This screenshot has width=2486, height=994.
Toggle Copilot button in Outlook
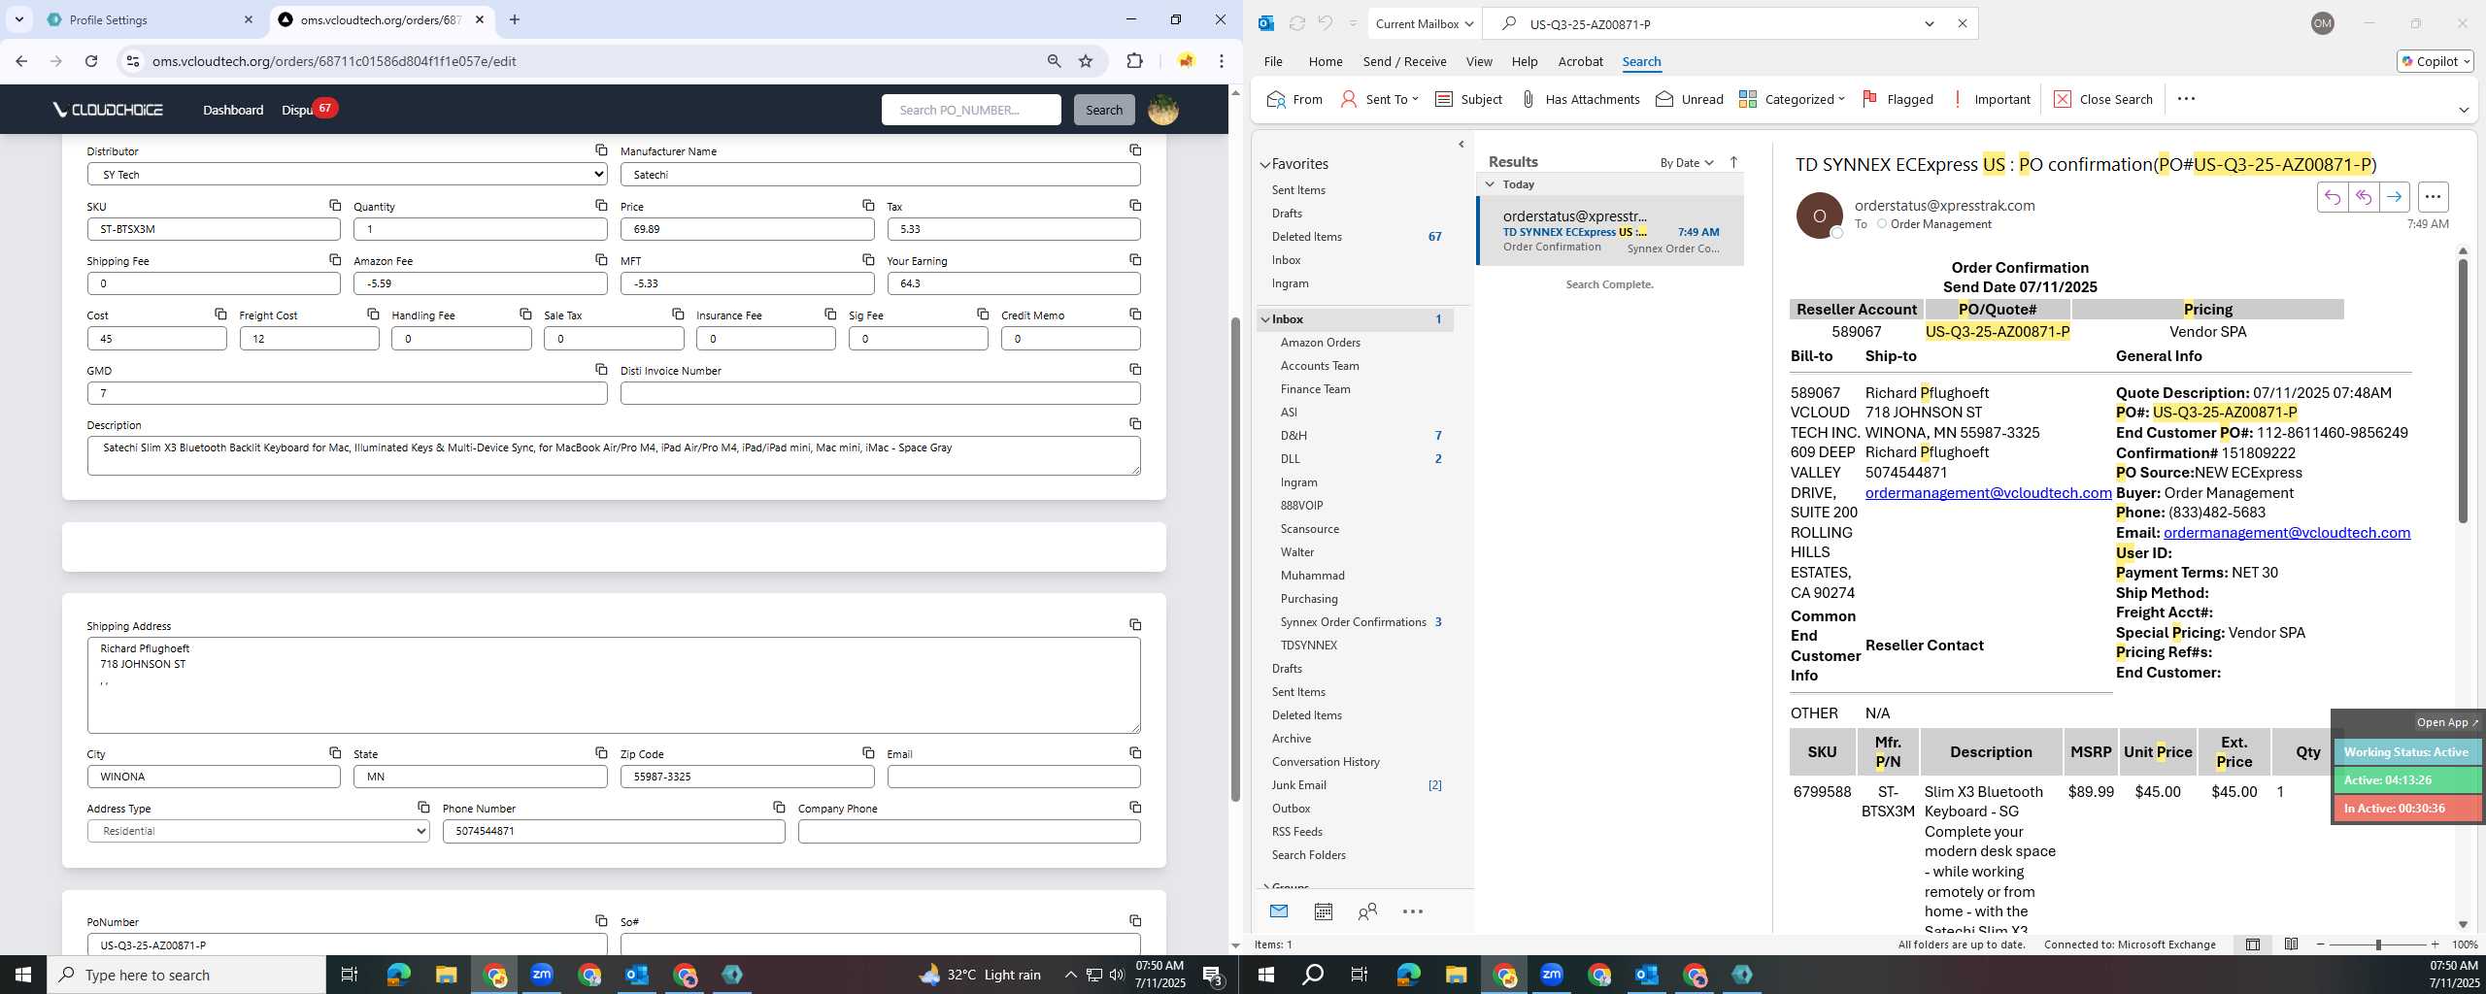(x=2435, y=61)
